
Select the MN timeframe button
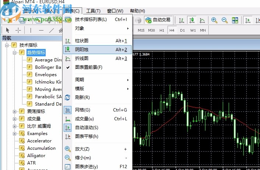(x=203, y=30)
